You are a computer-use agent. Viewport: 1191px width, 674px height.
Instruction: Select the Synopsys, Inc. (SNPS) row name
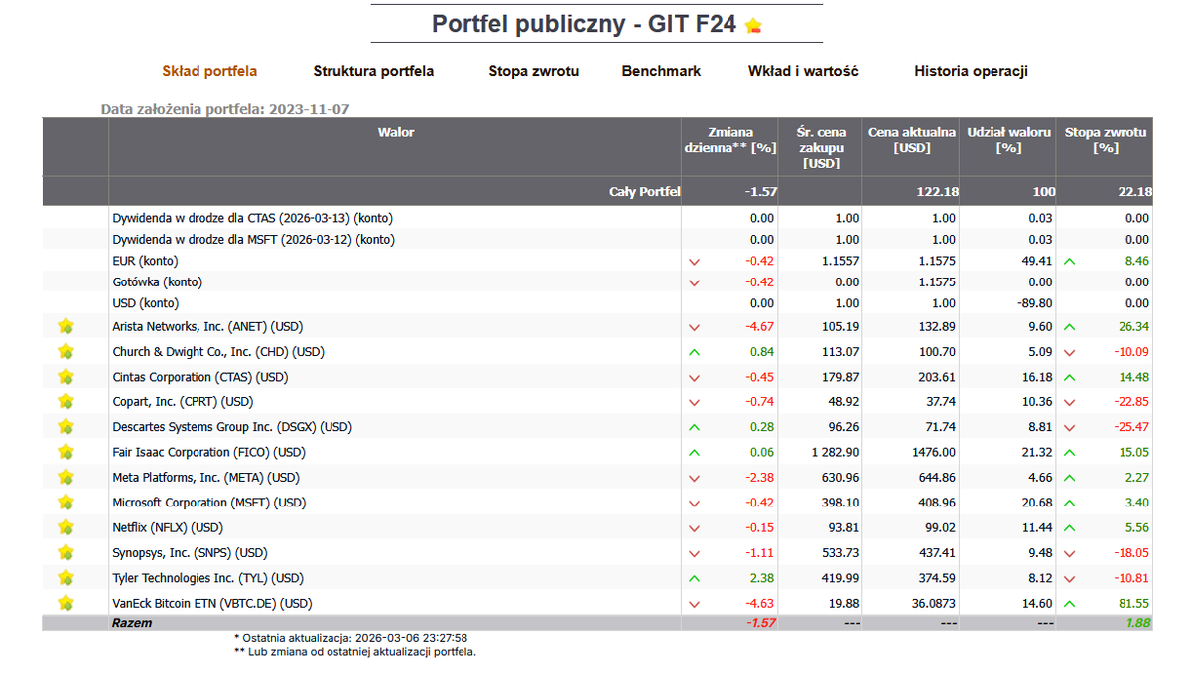[191, 552]
